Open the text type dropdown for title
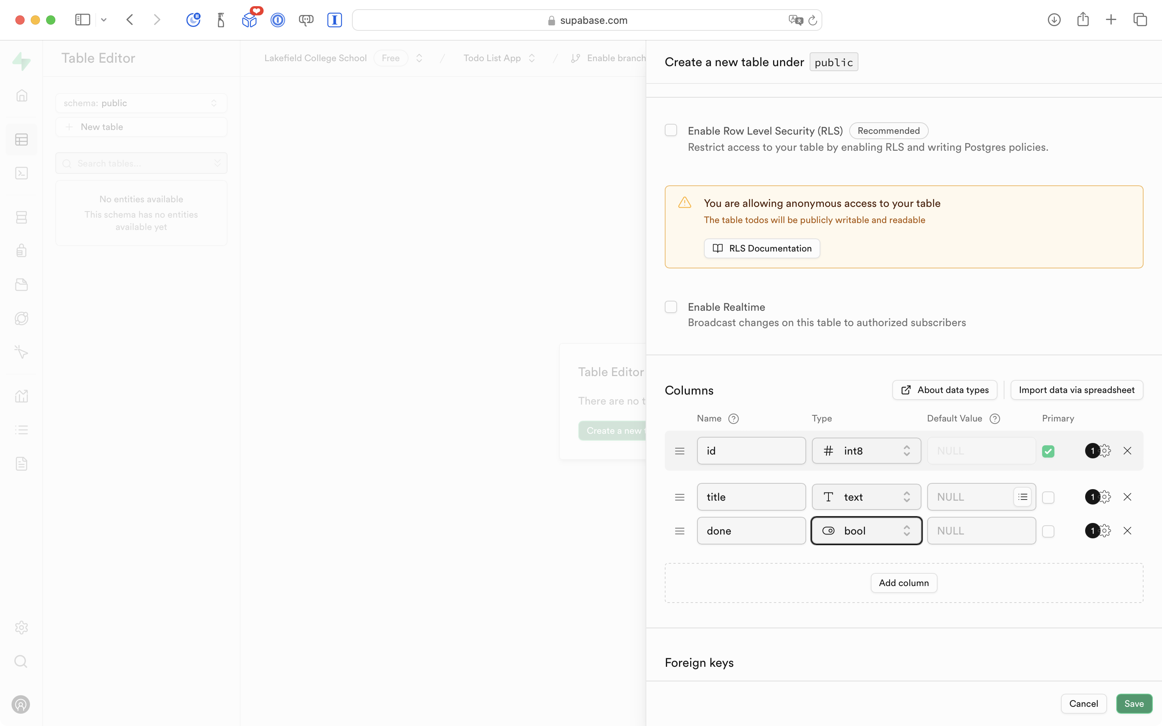The width and height of the screenshot is (1162, 726). [866, 496]
